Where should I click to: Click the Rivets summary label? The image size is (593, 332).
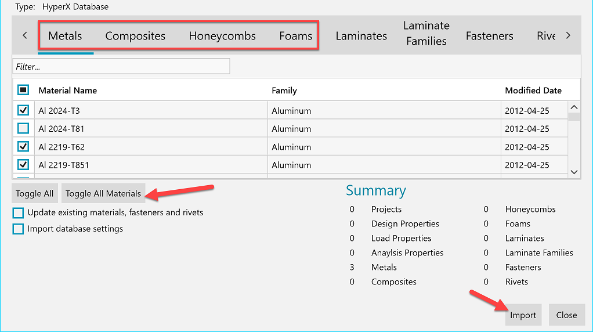(516, 282)
